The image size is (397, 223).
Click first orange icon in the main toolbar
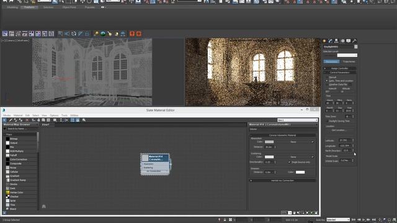click(132, 33)
